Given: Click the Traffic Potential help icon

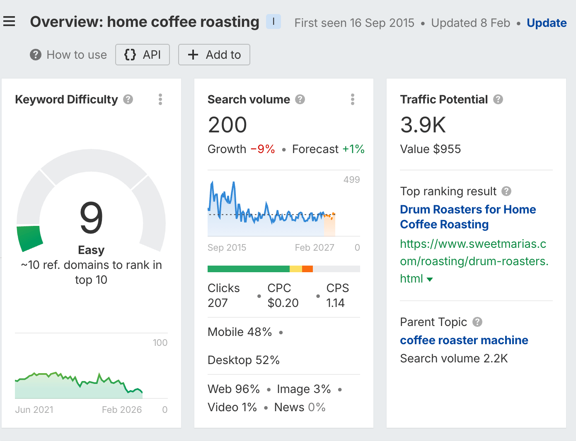Looking at the screenshot, I should tap(498, 99).
